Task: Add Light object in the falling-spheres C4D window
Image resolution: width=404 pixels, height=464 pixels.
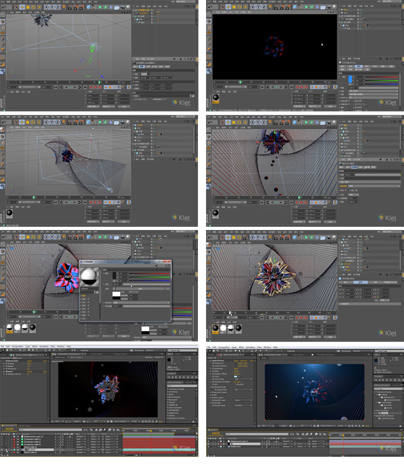Action: click(334, 122)
